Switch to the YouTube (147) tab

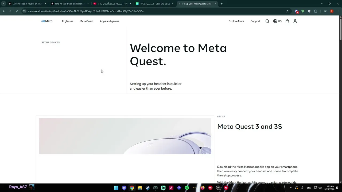[112, 4]
